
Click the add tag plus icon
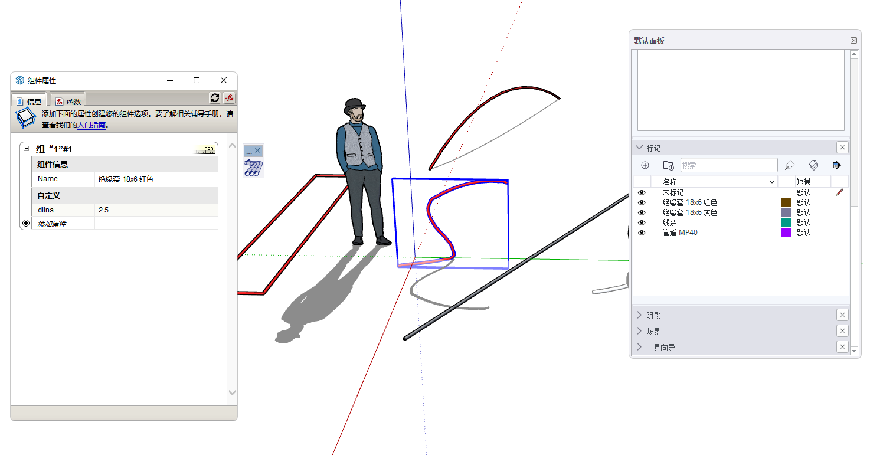tap(645, 165)
